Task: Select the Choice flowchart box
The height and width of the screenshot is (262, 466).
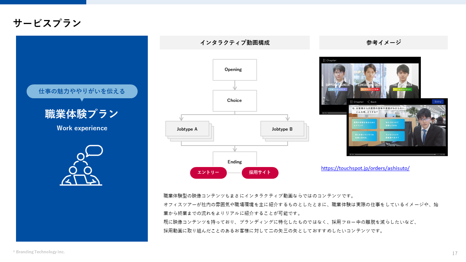Action: tap(235, 100)
